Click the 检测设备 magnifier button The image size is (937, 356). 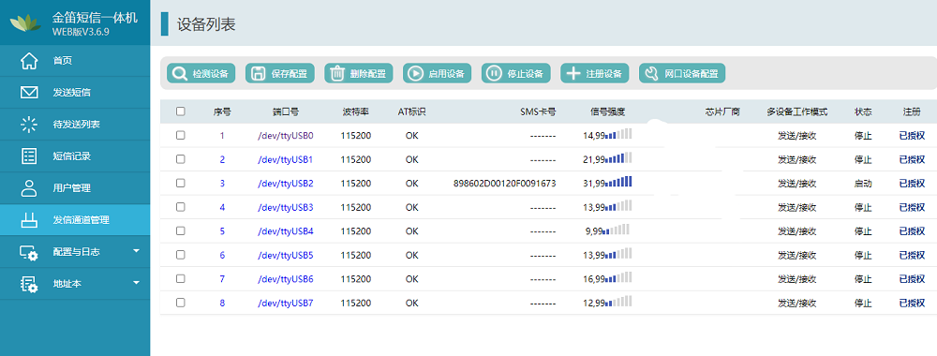tap(201, 73)
